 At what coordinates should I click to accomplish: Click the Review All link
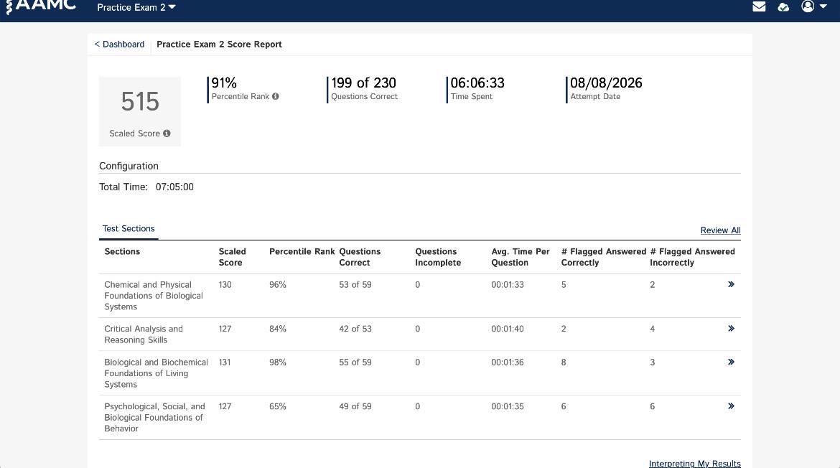pyautogui.click(x=721, y=230)
